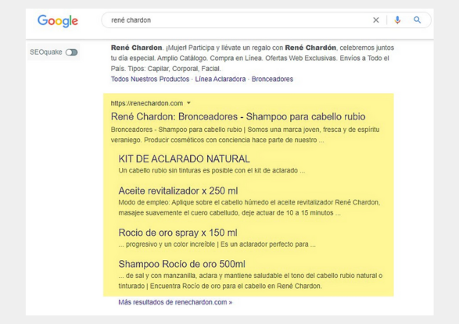Click the https://renechardon.com URL text
Viewport: 459px width, 324px height.
[x=147, y=103]
